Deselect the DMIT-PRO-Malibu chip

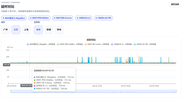pyautogui.click(x=39, y=18)
